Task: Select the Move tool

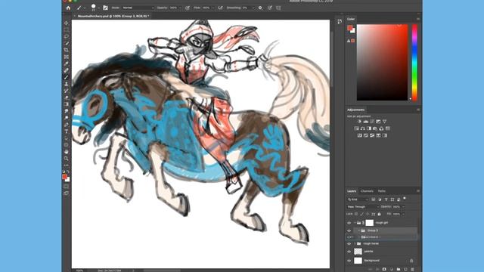Action: pyautogui.click(x=66, y=23)
